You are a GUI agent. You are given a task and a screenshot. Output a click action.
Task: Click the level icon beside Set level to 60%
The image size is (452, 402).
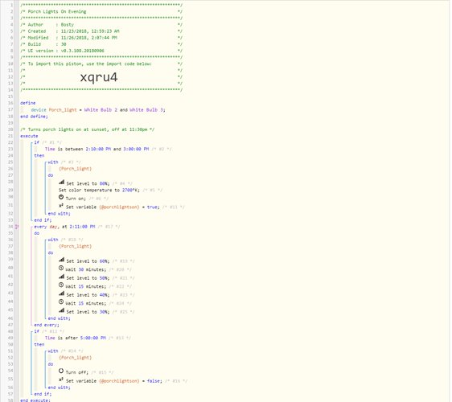pyautogui.click(x=61, y=260)
